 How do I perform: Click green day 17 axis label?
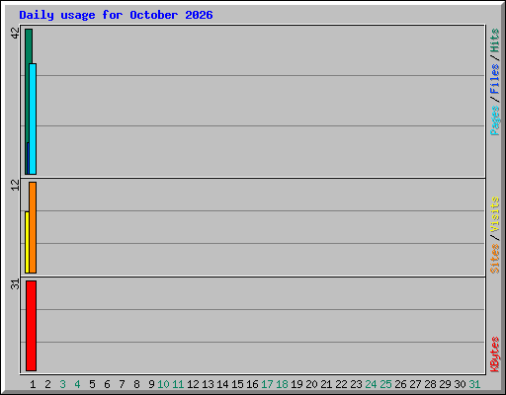(x=267, y=384)
